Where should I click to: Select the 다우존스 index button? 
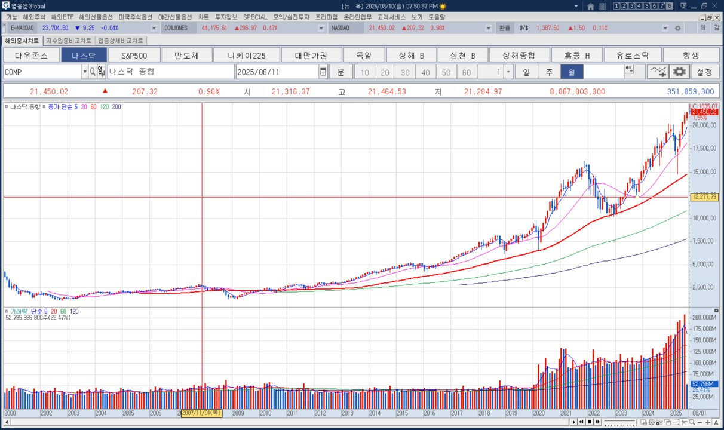30,55
